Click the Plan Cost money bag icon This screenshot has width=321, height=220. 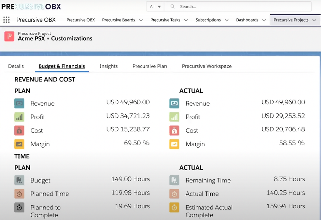[x=19, y=130]
